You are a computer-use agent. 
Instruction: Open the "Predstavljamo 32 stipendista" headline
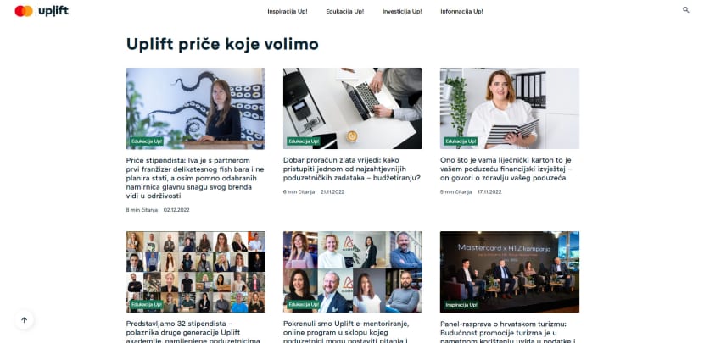click(193, 332)
